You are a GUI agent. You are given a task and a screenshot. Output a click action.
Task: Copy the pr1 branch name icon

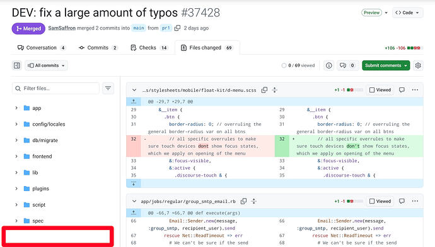click(177, 28)
